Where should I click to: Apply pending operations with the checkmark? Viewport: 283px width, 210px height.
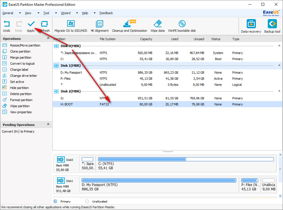tap(31, 26)
